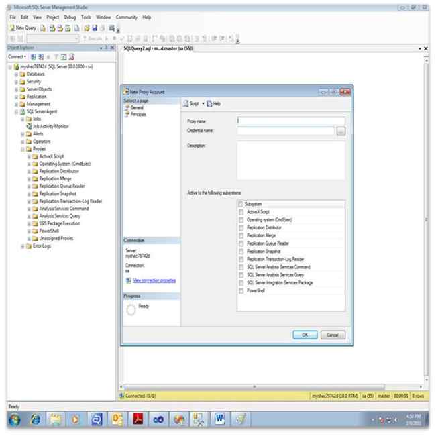
Task: Enable the ActiveX Script subsystem checkbox
Action: click(x=241, y=212)
